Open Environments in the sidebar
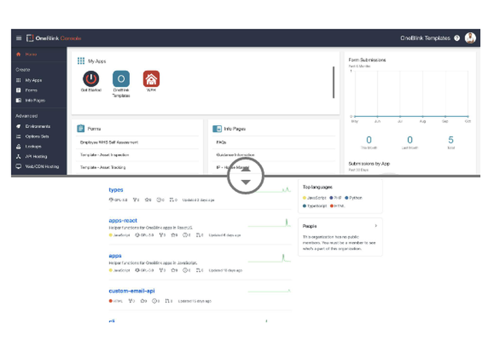 (33, 126)
